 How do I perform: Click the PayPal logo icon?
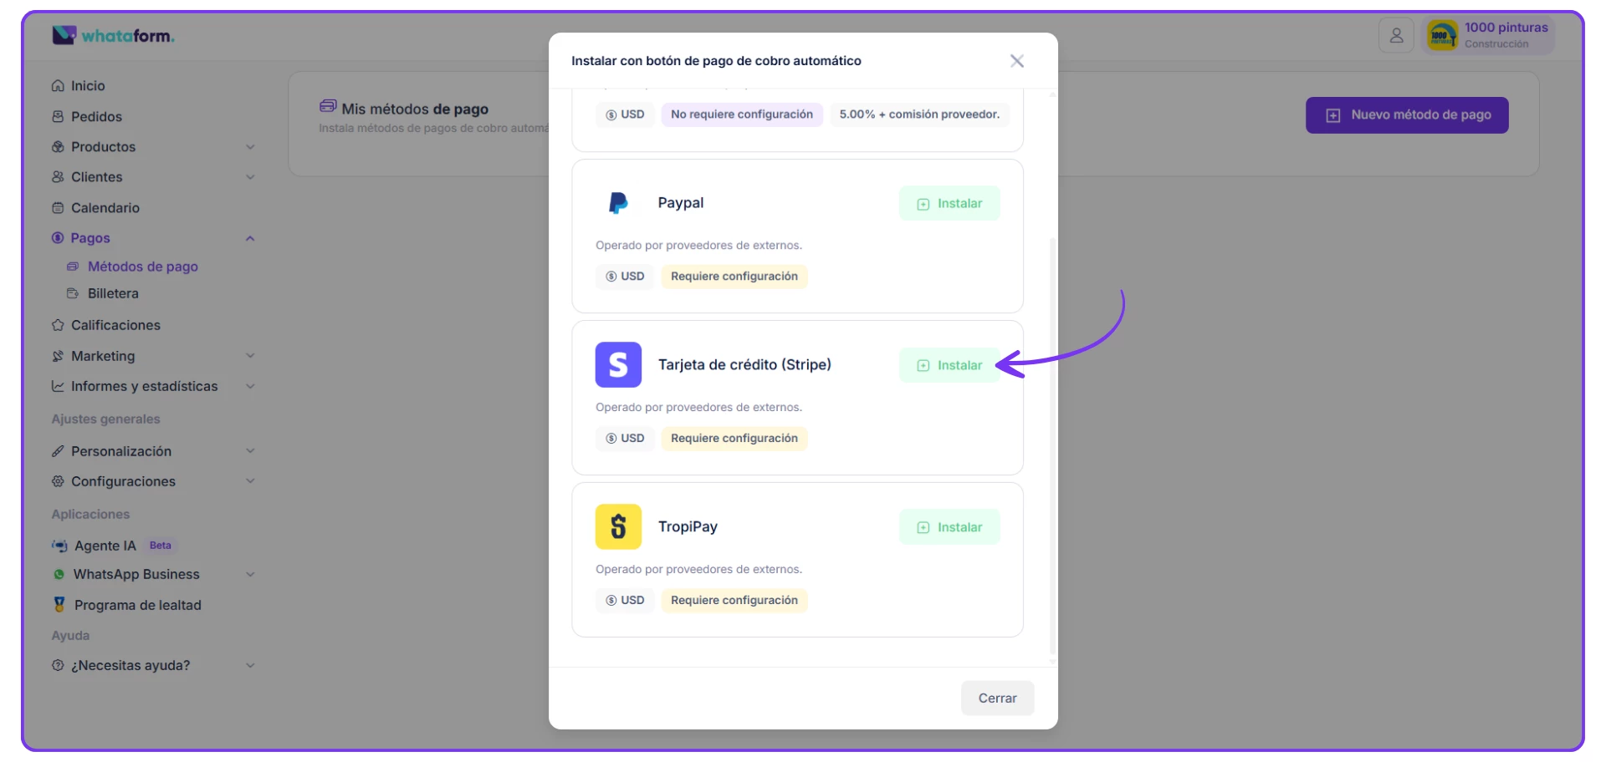coord(618,203)
